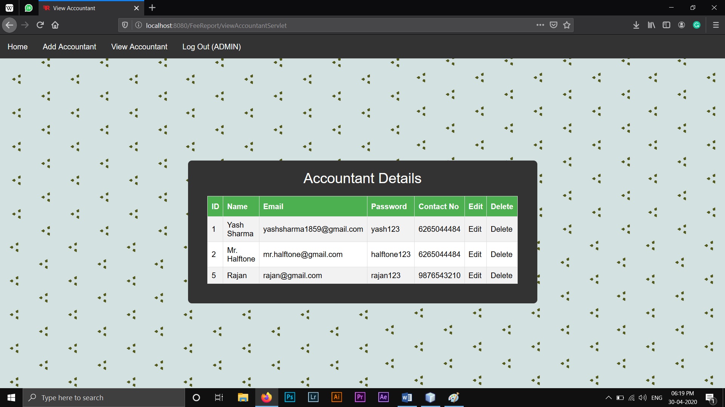Edit Yash Sharma's accountant record
Image resolution: width=725 pixels, height=407 pixels.
tap(475, 229)
